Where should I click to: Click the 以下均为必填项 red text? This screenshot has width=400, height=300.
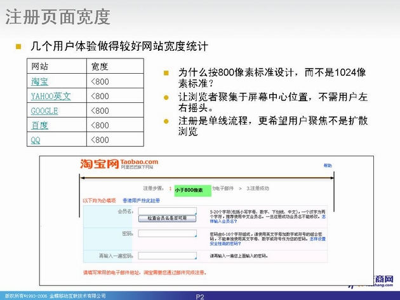coord(99,200)
